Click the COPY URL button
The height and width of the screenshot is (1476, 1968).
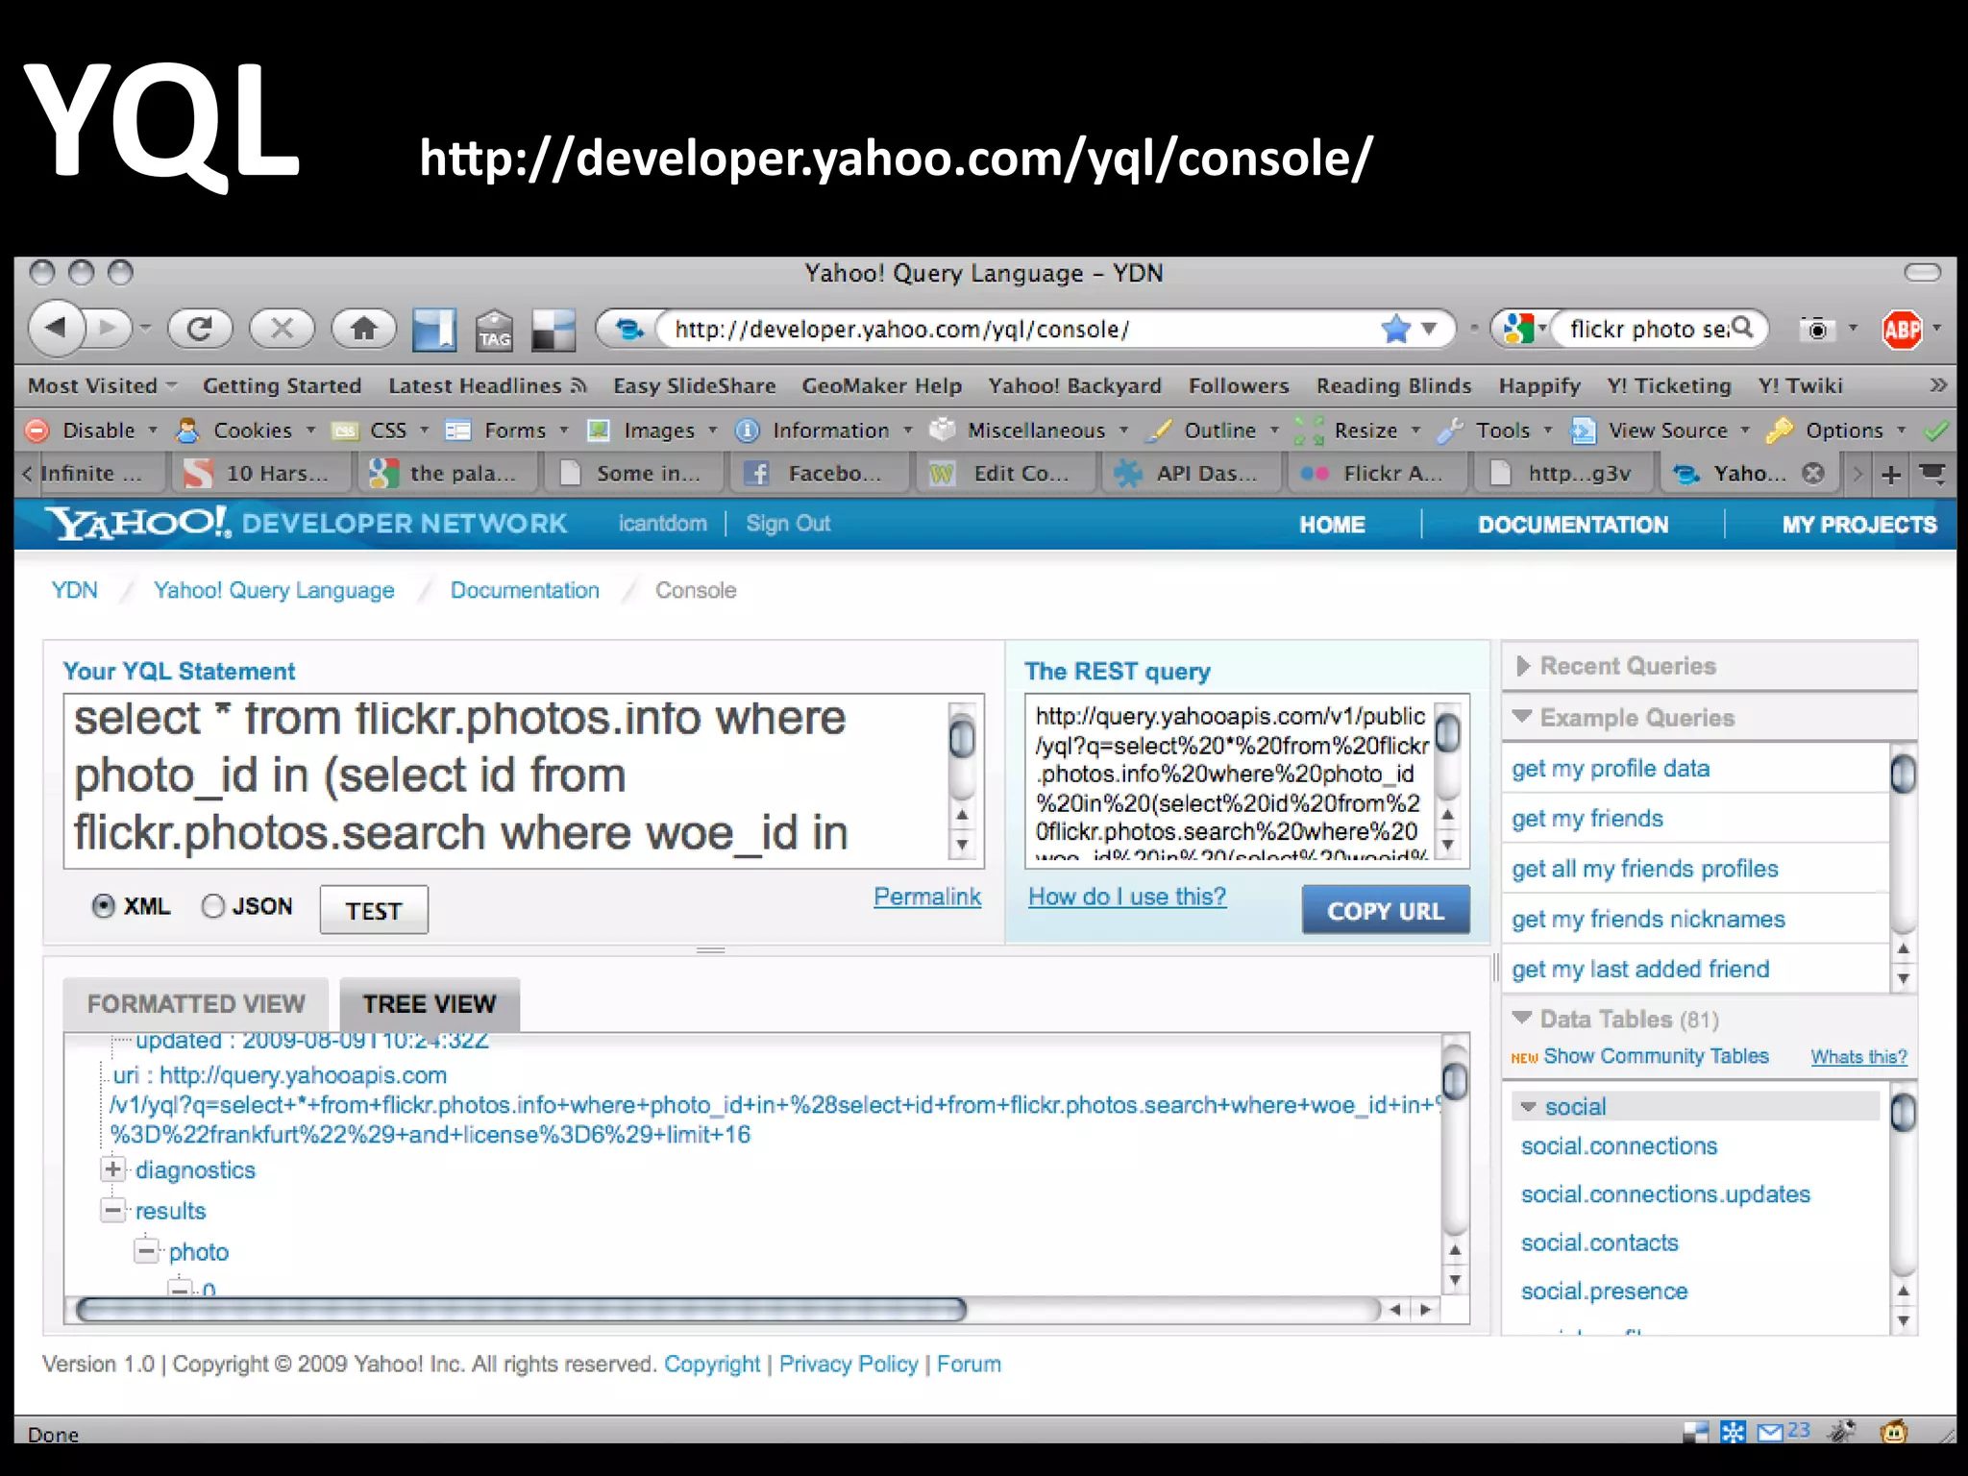pyautogui.click(x=1385, y=911)
